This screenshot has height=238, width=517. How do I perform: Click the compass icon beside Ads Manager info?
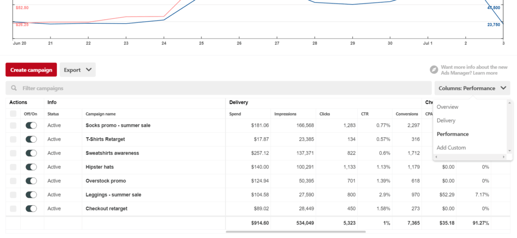[434, 70]
